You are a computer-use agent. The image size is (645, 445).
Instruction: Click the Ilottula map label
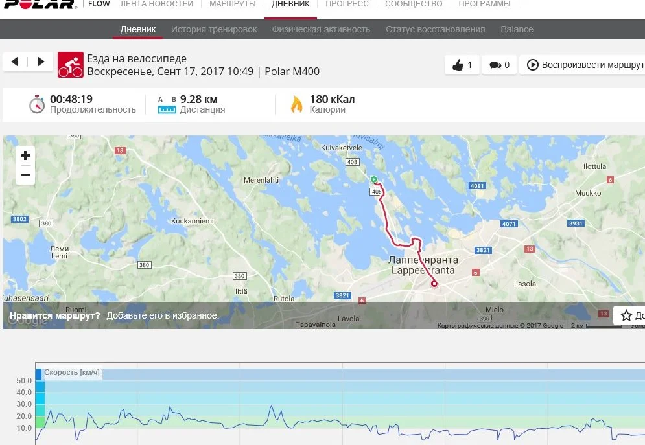point(594,166)
